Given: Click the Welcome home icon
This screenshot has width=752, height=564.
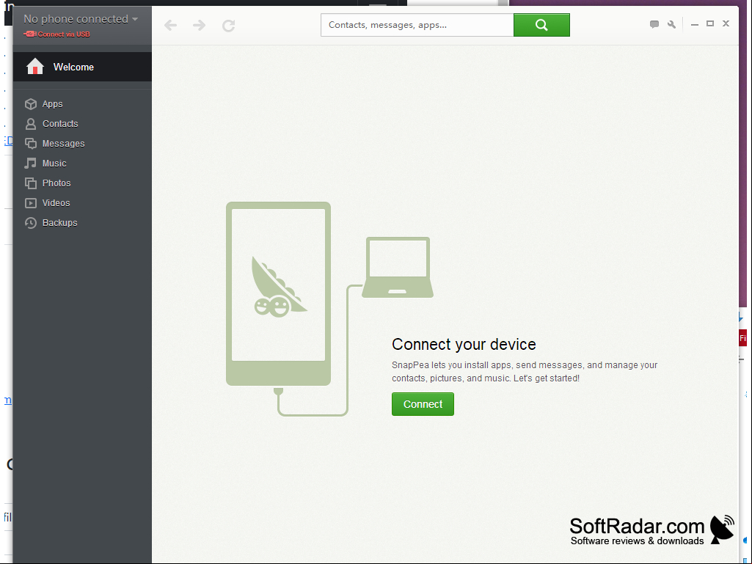Looking at the screenshot, I should (35, 67).
